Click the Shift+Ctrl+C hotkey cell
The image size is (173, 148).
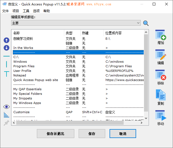pyautogui.click(x=92, y=112)
